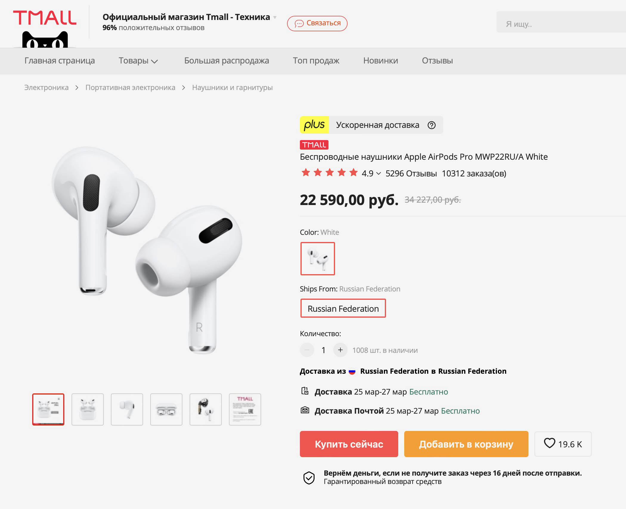Image resolution: width=626 pixels, height=509 pixels.
Task: Go to Топ продаж tab
Action: 316,61
